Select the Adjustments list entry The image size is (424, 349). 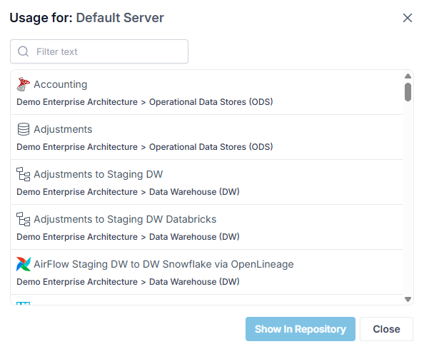[206, 137]
